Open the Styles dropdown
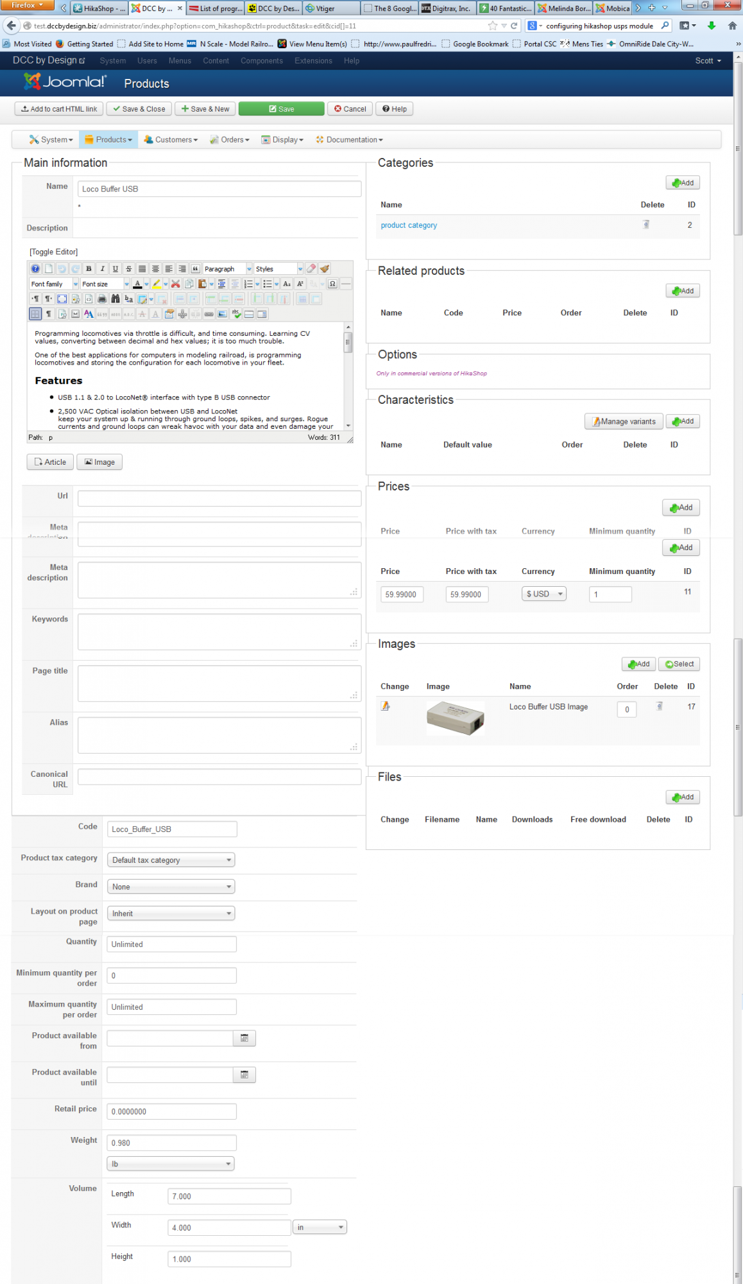 tap(278, 269)
